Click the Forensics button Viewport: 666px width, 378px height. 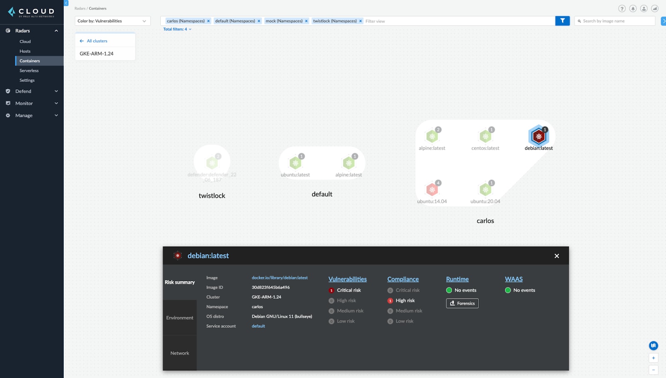tap(462, 303)
